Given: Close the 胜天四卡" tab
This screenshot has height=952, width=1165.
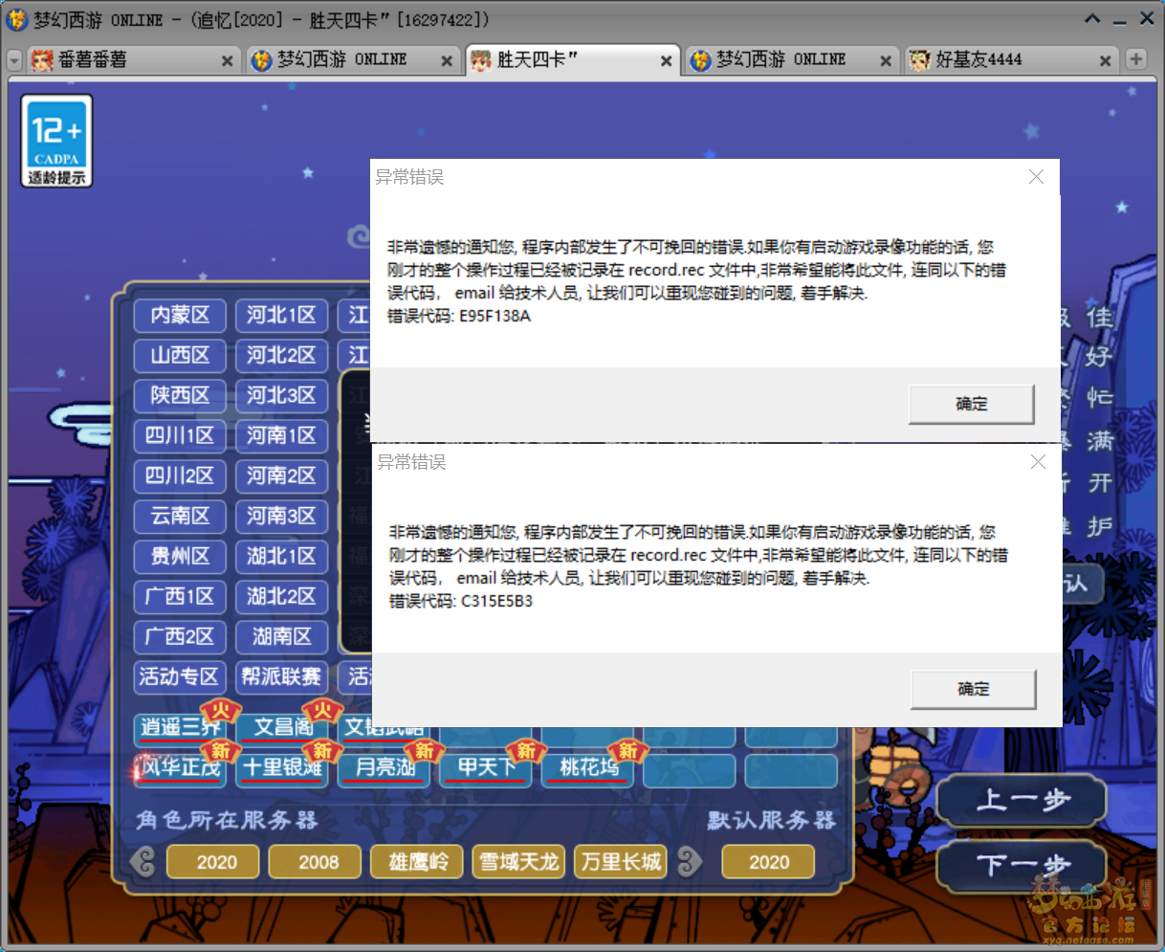Looking at the screenshot, I should pos(666,60).
